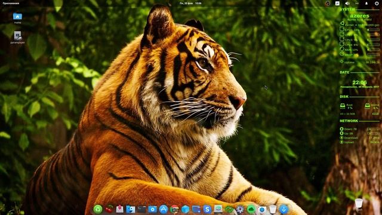Open System Settings gear in dock

click(x=240, y=209)
